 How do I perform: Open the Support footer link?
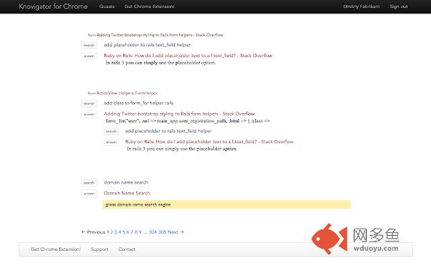click(x=100, y=249)
